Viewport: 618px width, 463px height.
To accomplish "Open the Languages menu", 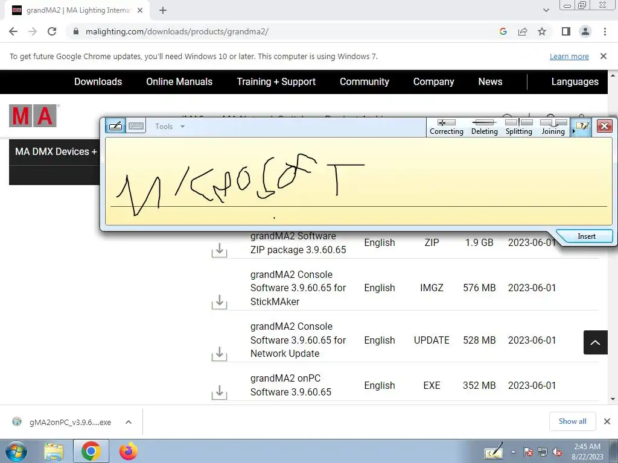I will [x=575, y=81].
